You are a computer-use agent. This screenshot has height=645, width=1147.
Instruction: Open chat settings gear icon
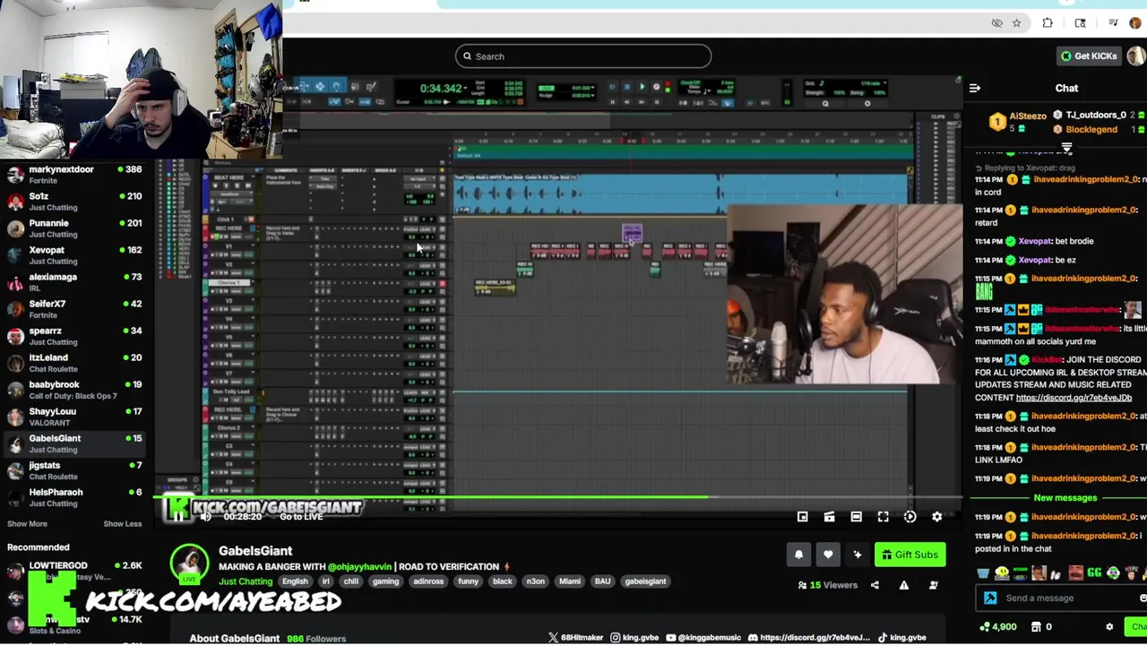pyautogui.click(x=1109, y=627)
